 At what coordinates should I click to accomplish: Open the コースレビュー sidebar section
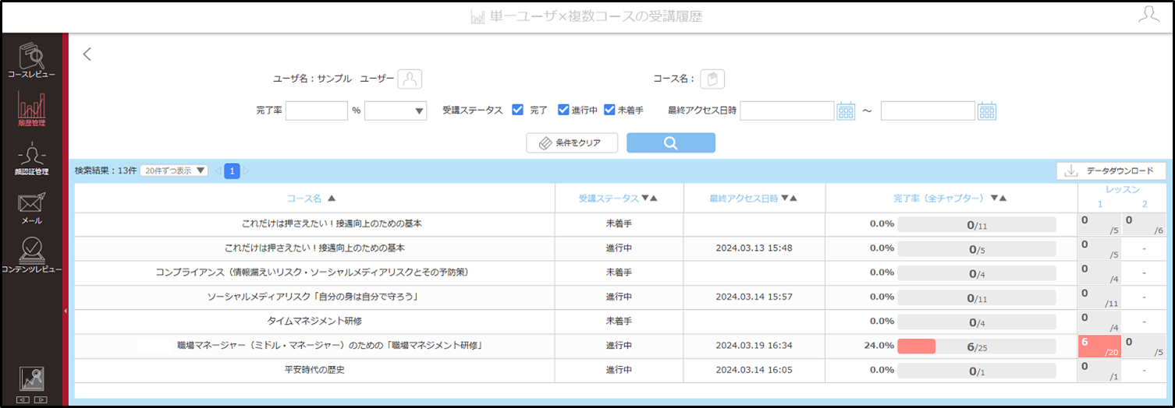pyautogui.click(x=32, y=60)
